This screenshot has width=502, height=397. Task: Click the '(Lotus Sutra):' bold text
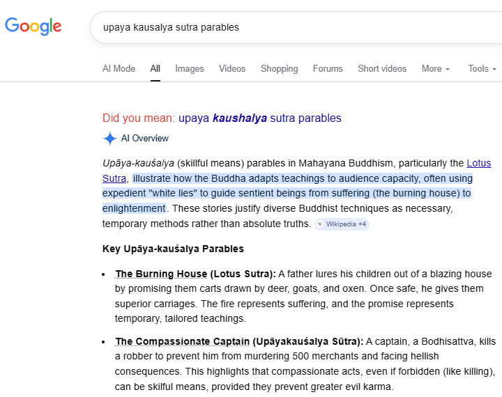pos(243,274)
